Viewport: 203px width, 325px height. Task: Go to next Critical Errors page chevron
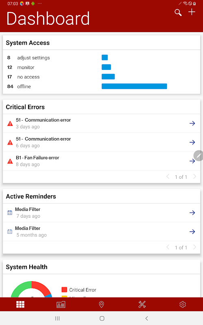[x=194, y=177]
